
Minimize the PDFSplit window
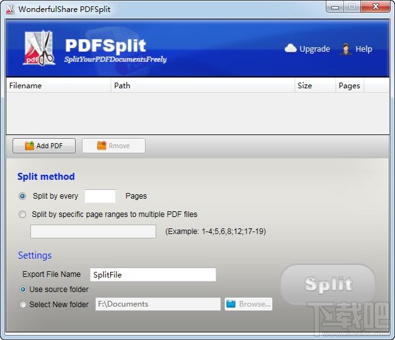[335, 7]
